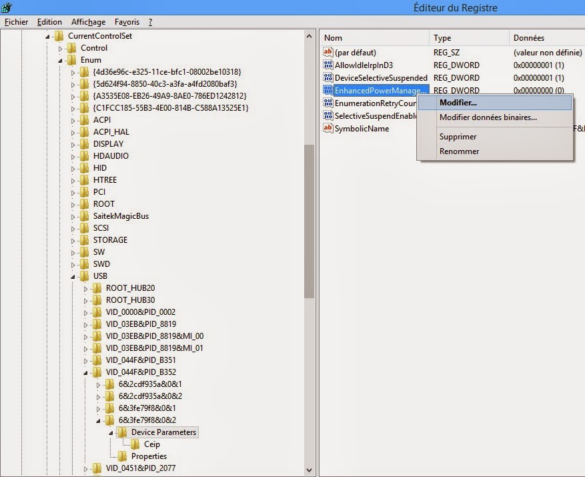This screenshot has height=477, width=585.
Task: Expand the ROOT_HUB30 tree node
Action: point(85,301)
